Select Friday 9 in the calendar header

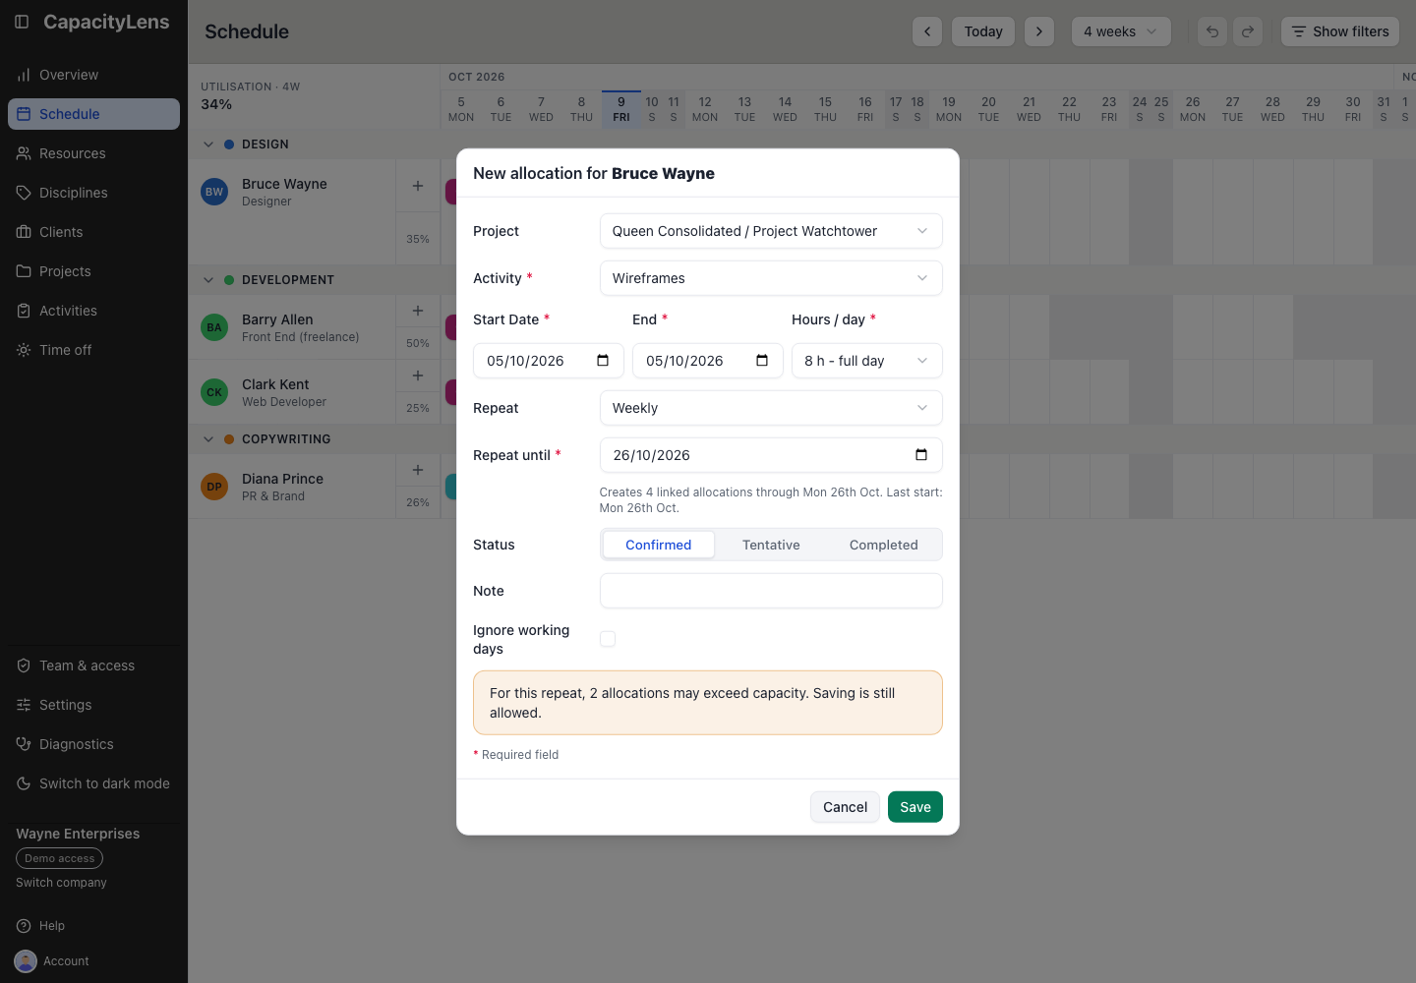[x=621, y=109]
